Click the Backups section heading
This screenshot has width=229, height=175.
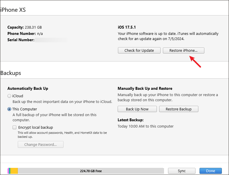point(11,73)
